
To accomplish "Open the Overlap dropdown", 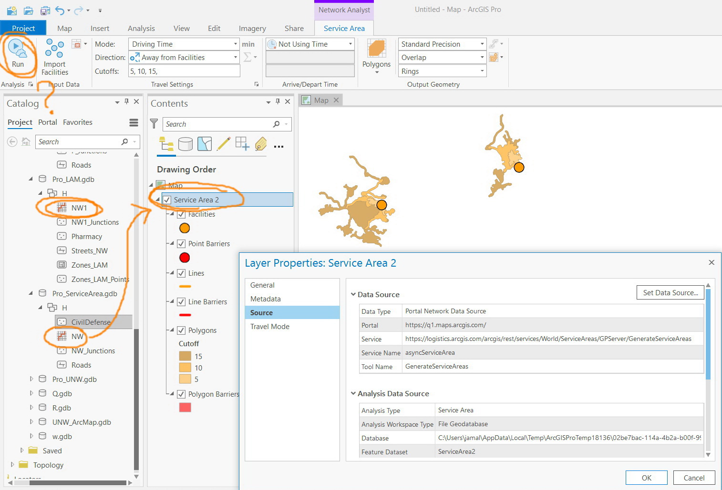I will tap(442, 57).
